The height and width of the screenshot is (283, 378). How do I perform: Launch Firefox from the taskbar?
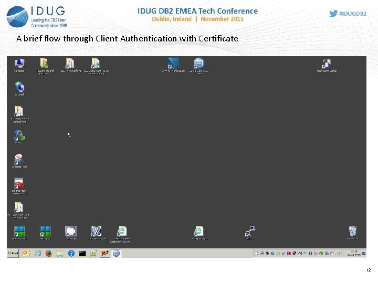(x=49, y=253)
